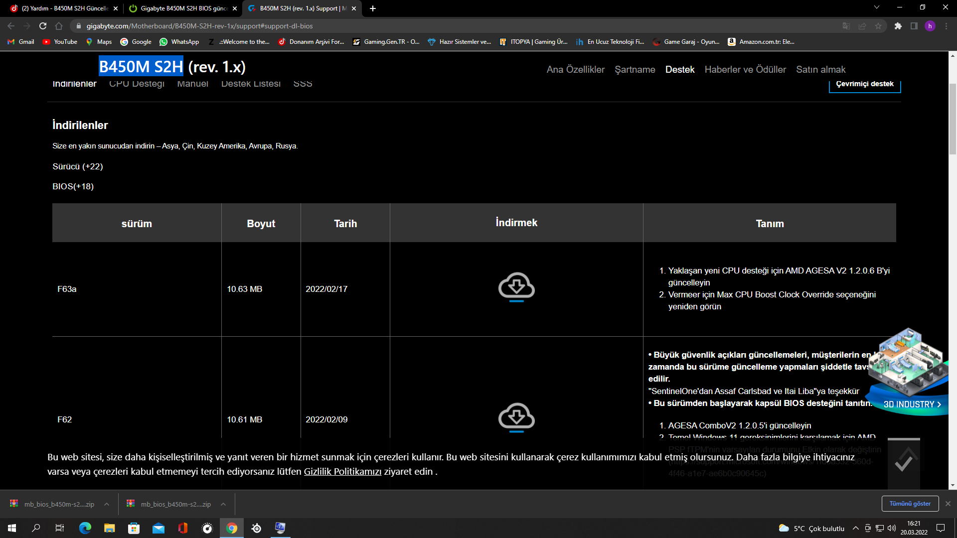Open browser home page
The height and width of the screenshot is (538, 957).
coord(59,26)
